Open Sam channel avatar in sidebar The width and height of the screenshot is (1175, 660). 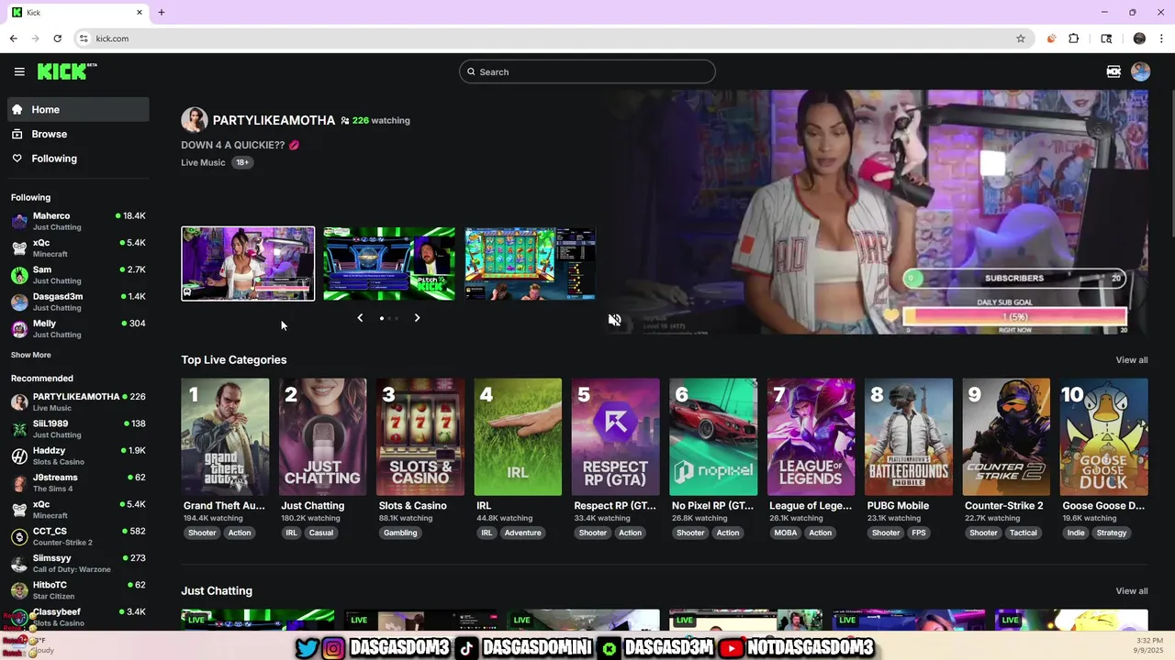pyautogui.click(x=19, y=275)
